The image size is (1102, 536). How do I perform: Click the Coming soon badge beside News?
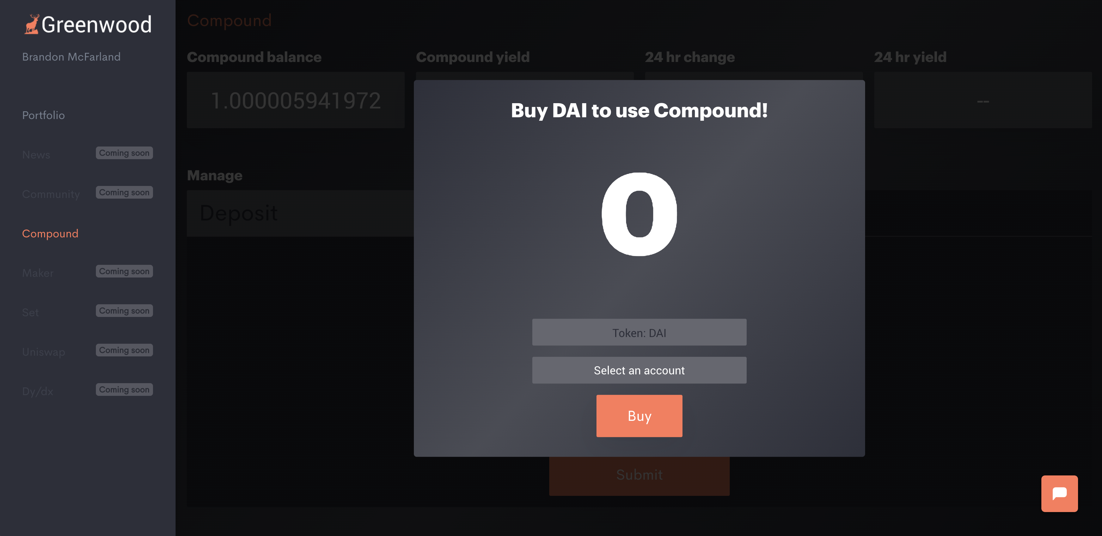coord(124,152)
